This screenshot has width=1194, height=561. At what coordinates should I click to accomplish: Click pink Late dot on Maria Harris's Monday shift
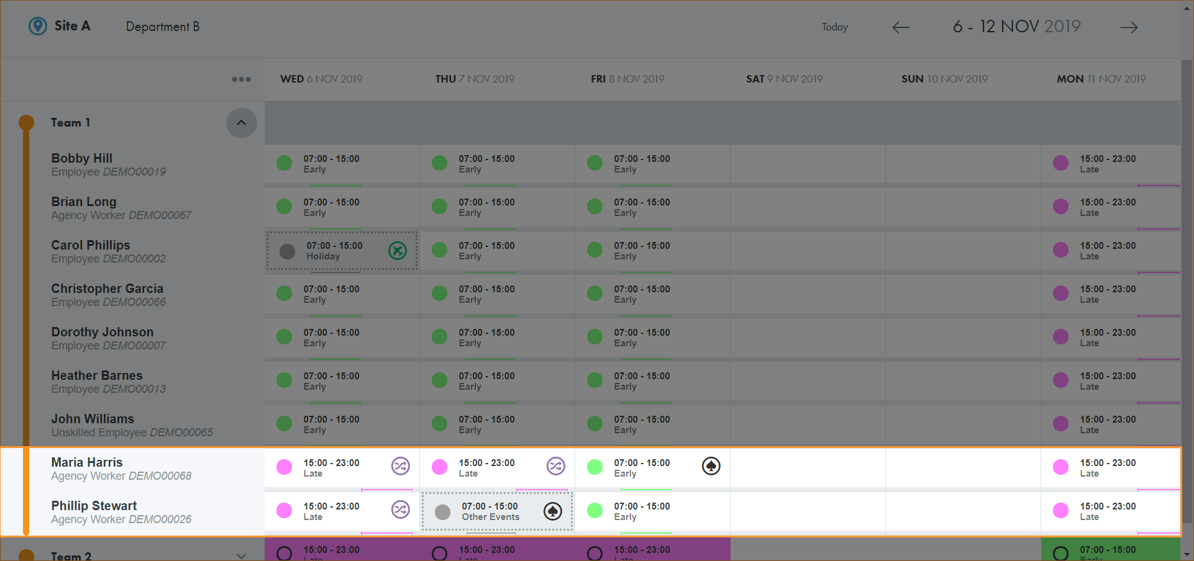click(1061, 467)
